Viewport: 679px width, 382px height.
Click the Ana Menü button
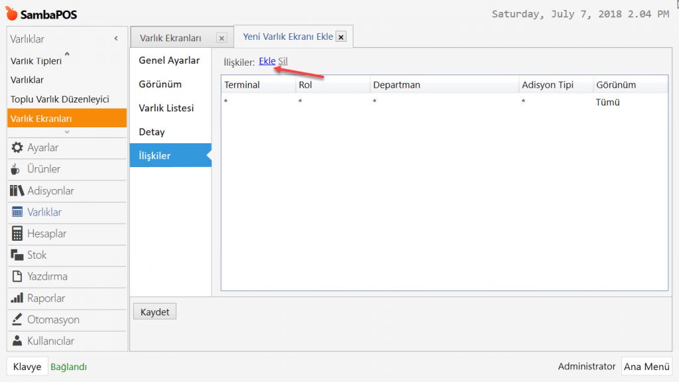point(647,367)
